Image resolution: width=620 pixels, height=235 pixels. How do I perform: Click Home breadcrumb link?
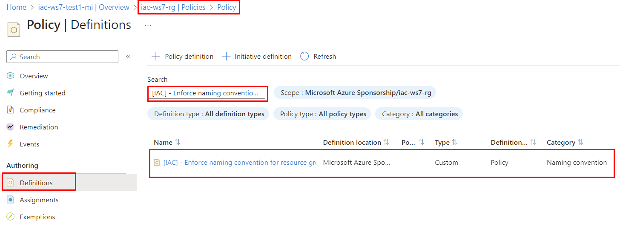tap(16, 7)
